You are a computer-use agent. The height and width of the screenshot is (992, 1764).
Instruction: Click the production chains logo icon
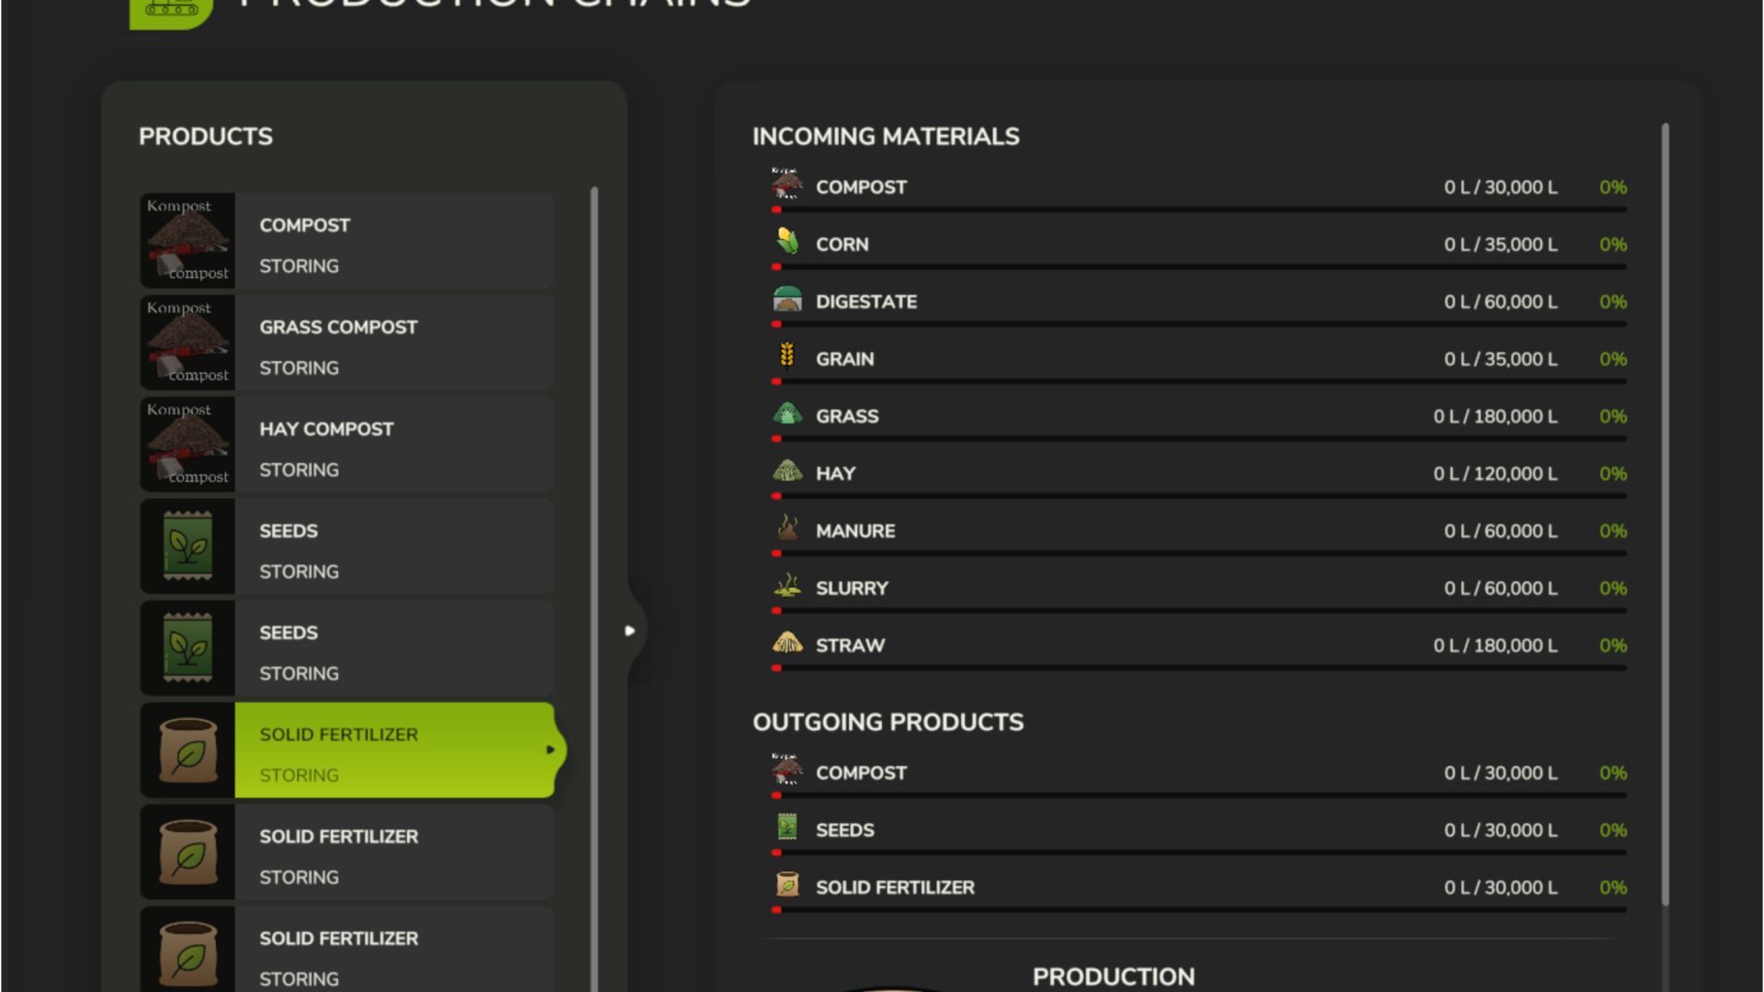point(171,11)
